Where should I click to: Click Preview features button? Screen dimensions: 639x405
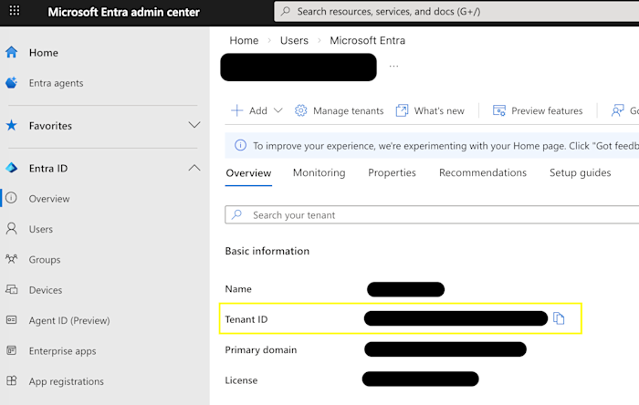click(x=538, y=110)
